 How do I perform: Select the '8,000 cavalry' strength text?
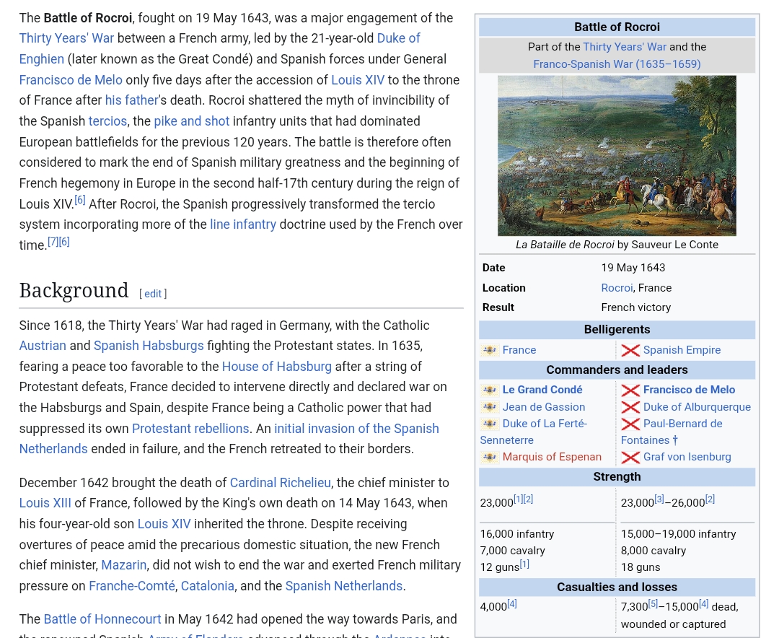pos(653,551)
